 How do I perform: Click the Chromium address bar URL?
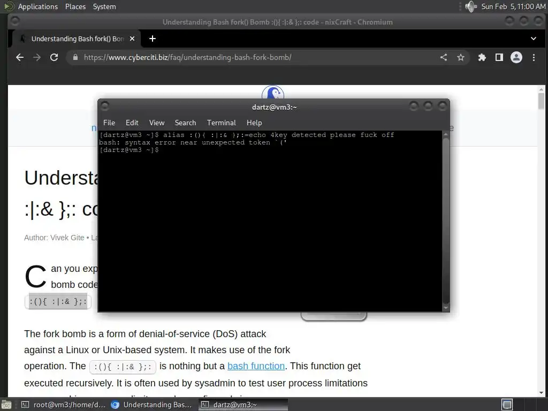[x=187, y=57]
